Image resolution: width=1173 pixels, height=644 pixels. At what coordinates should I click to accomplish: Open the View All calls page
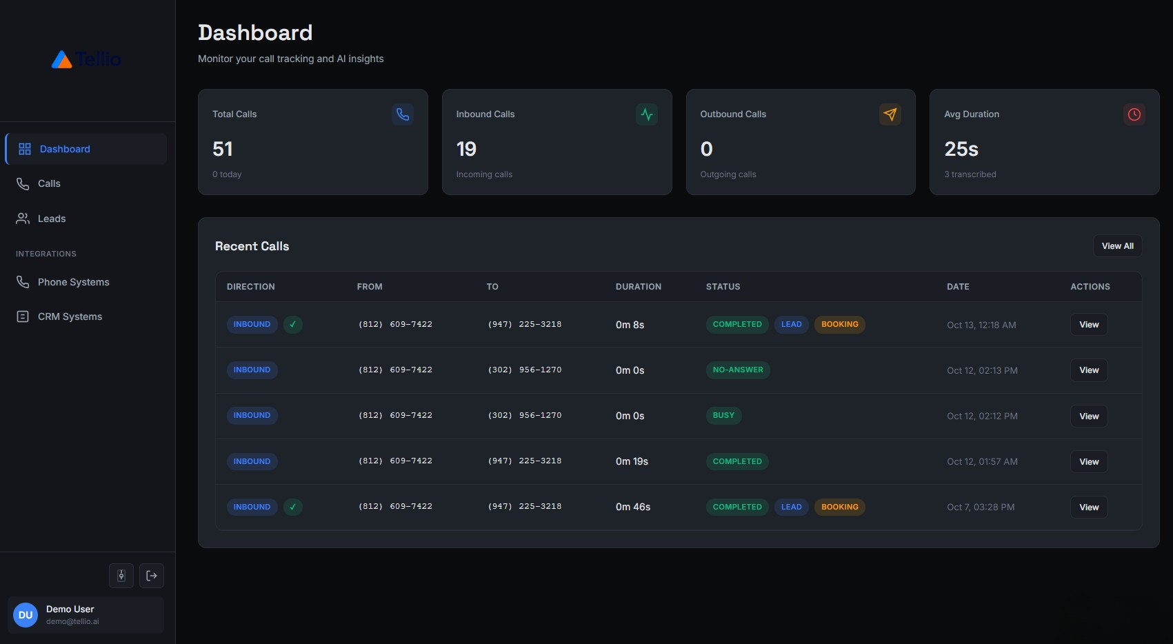click(x=1117, y=245)
